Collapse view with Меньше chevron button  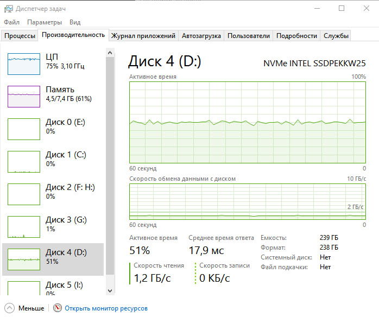pos(9,308)
